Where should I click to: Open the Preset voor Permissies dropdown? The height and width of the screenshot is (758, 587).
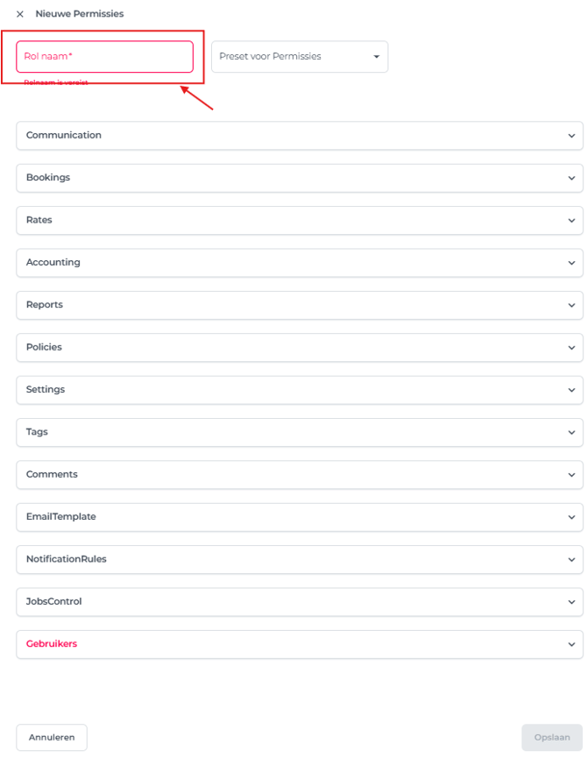(x=299, y=57)
